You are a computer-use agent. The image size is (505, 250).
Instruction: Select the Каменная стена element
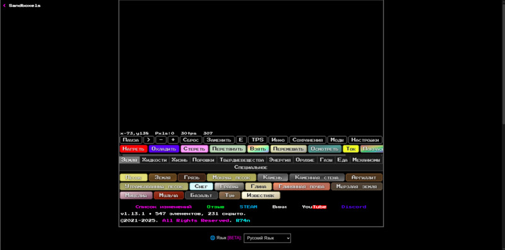click(x=317, y=178)
